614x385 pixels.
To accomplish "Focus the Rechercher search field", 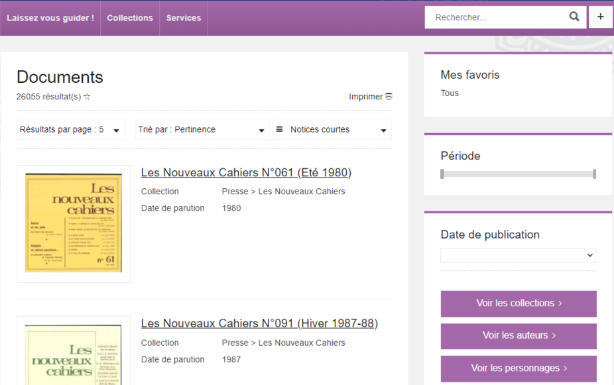I will (x=497, y=17).
